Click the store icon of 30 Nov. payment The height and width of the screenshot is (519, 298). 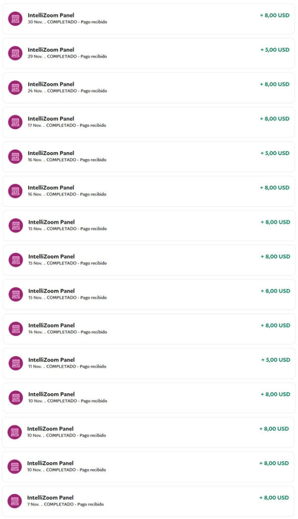pos(15,19)
